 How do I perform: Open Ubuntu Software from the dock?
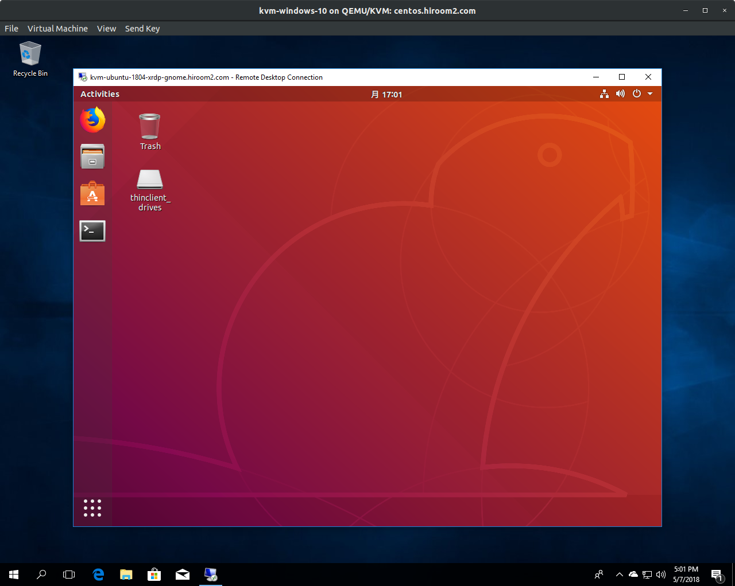92,194
